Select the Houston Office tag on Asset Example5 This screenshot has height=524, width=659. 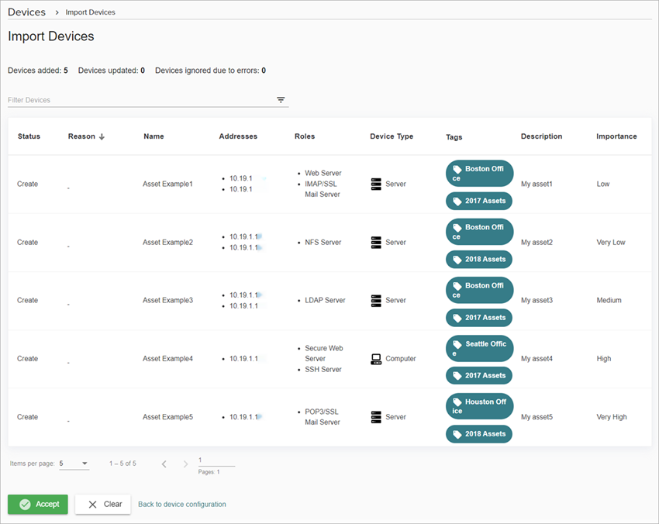[x=479, y=405]
